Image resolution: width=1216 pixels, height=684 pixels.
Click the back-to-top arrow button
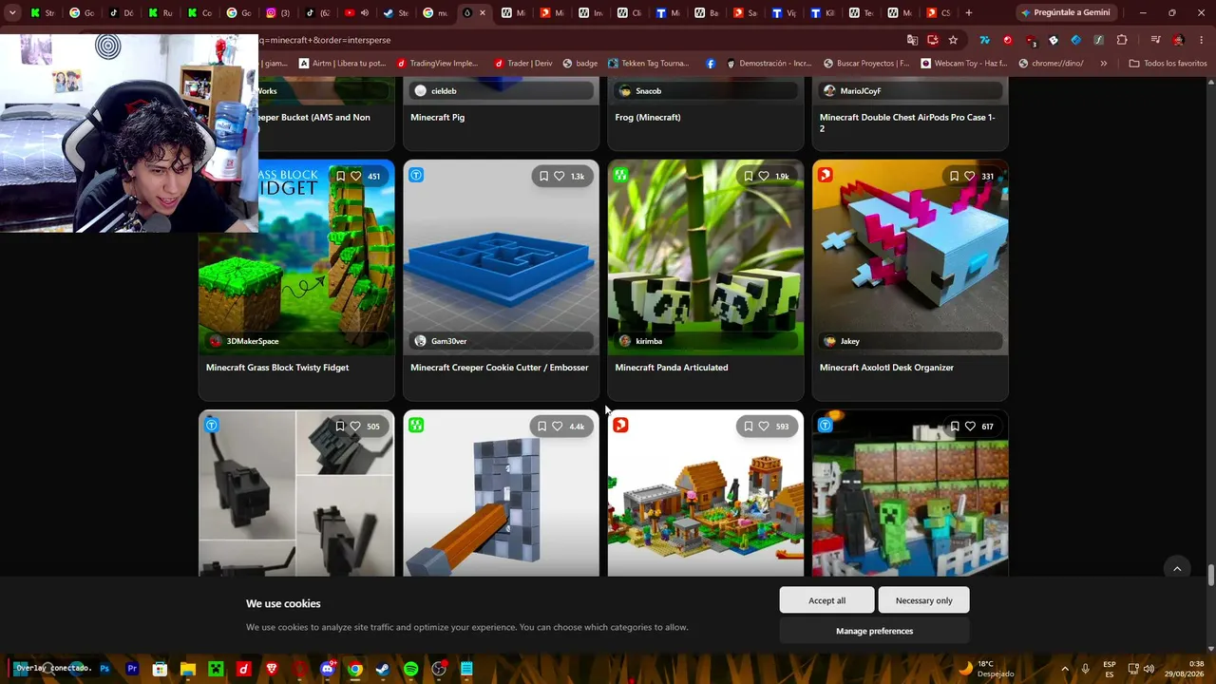click(x=1177, y=568)
